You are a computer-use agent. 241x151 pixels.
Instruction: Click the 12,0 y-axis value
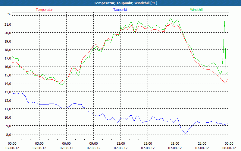pos(8,101)
